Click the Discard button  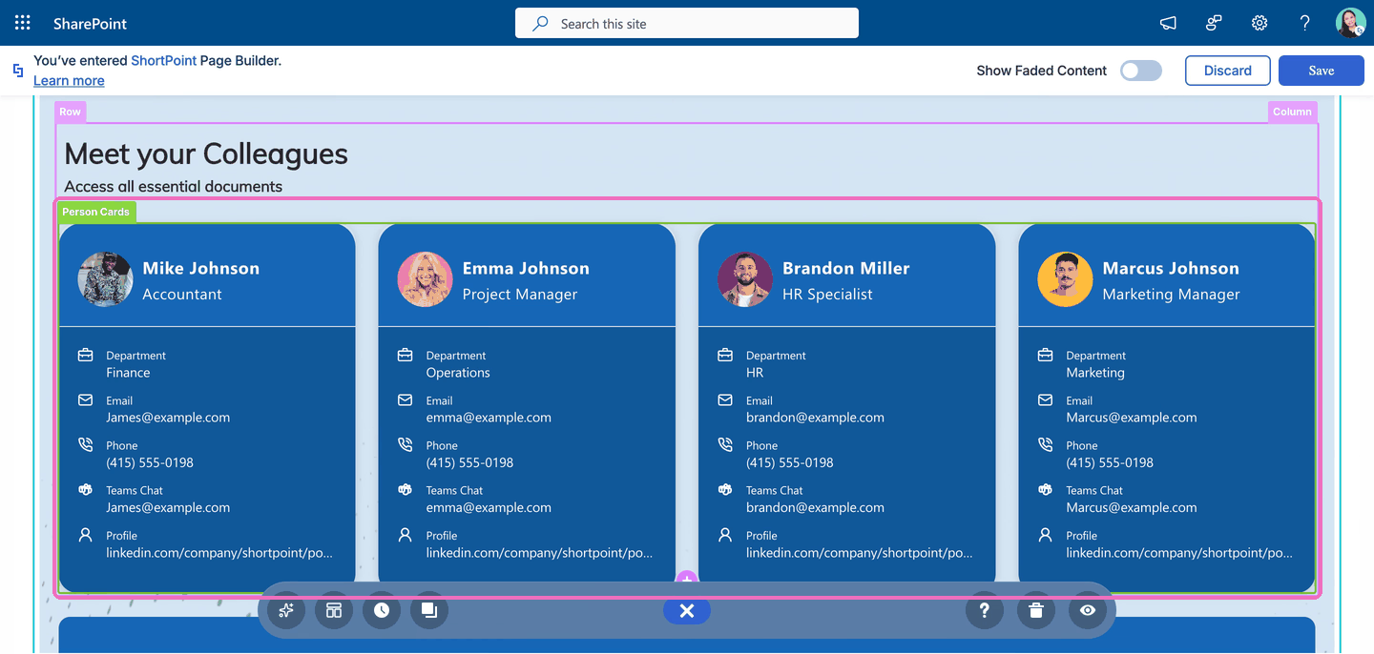click(x=1228, y=71)
